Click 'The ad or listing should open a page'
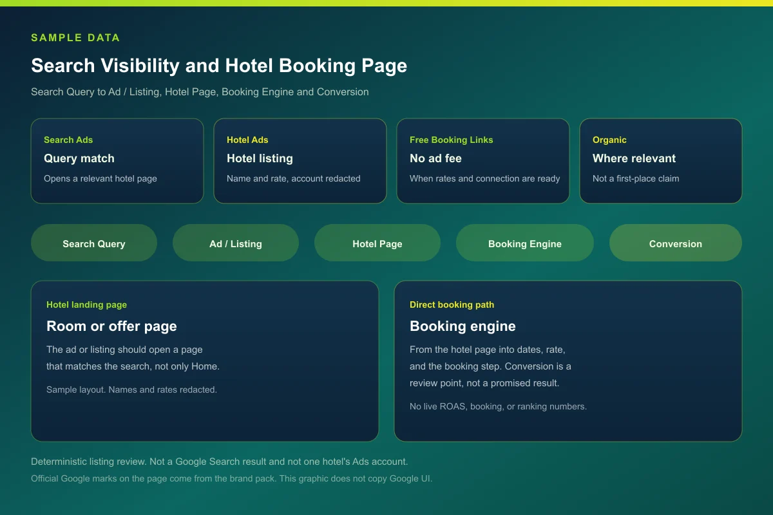 pos(124,350)
